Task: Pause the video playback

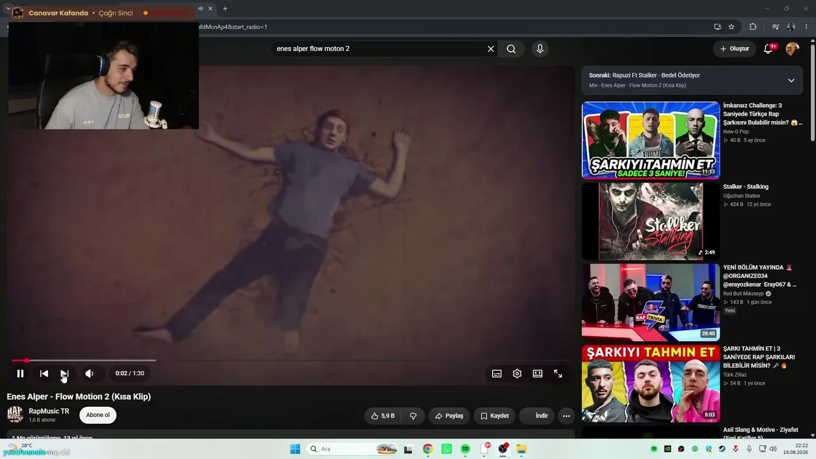Action: coord(20,374)
